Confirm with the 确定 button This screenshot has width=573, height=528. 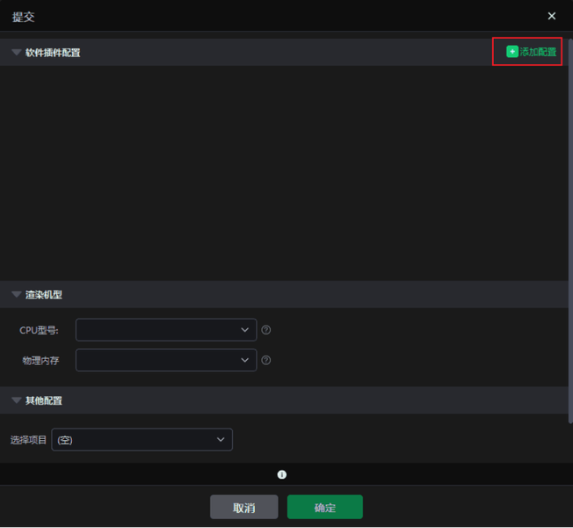click(x=325, y=507)
